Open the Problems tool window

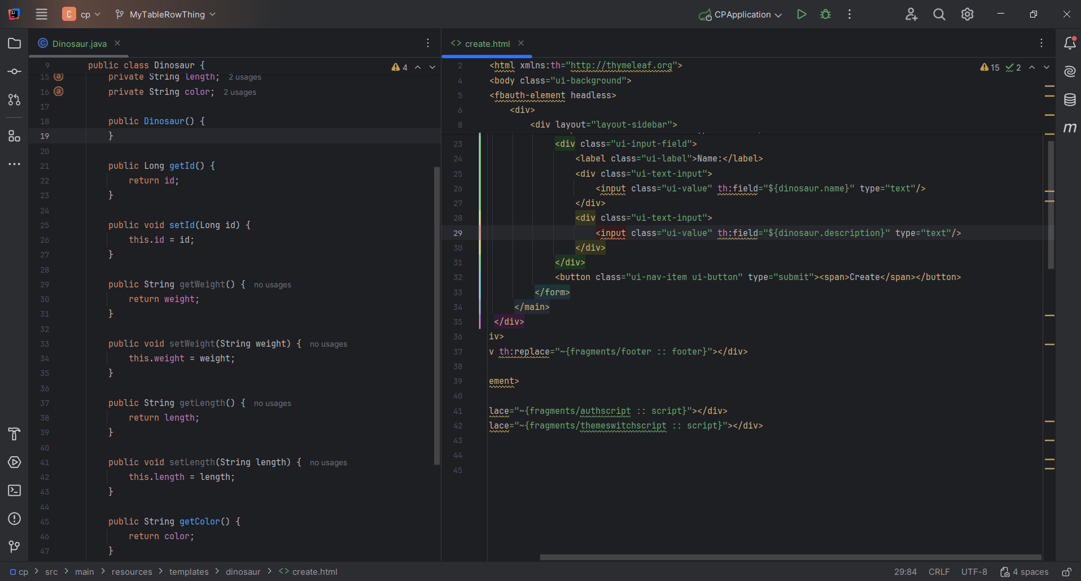tap(14, 519)
